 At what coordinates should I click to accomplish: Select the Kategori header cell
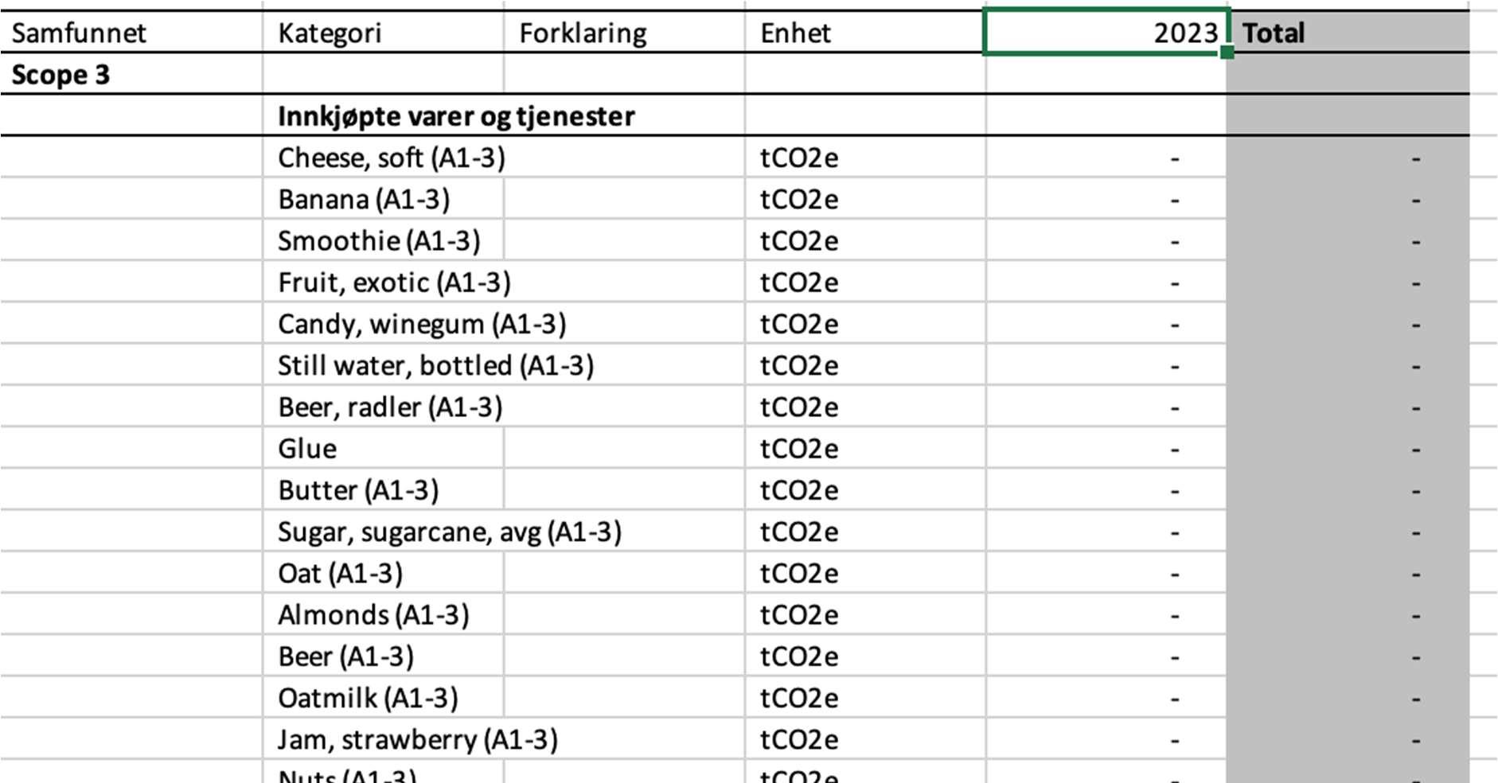click(383, 32)
